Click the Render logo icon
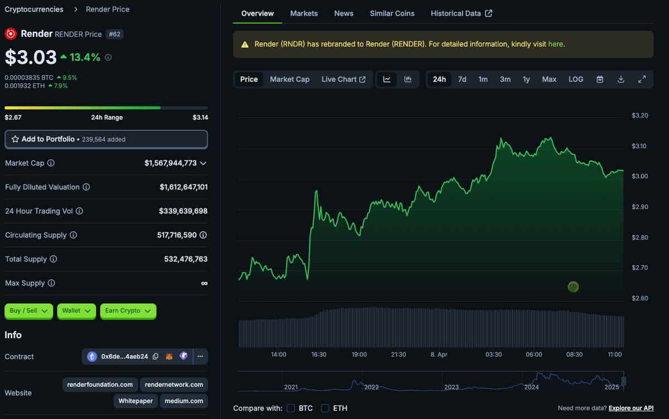Image resolution: width=669 pixels, height=419 pixels. coord(11,34)
